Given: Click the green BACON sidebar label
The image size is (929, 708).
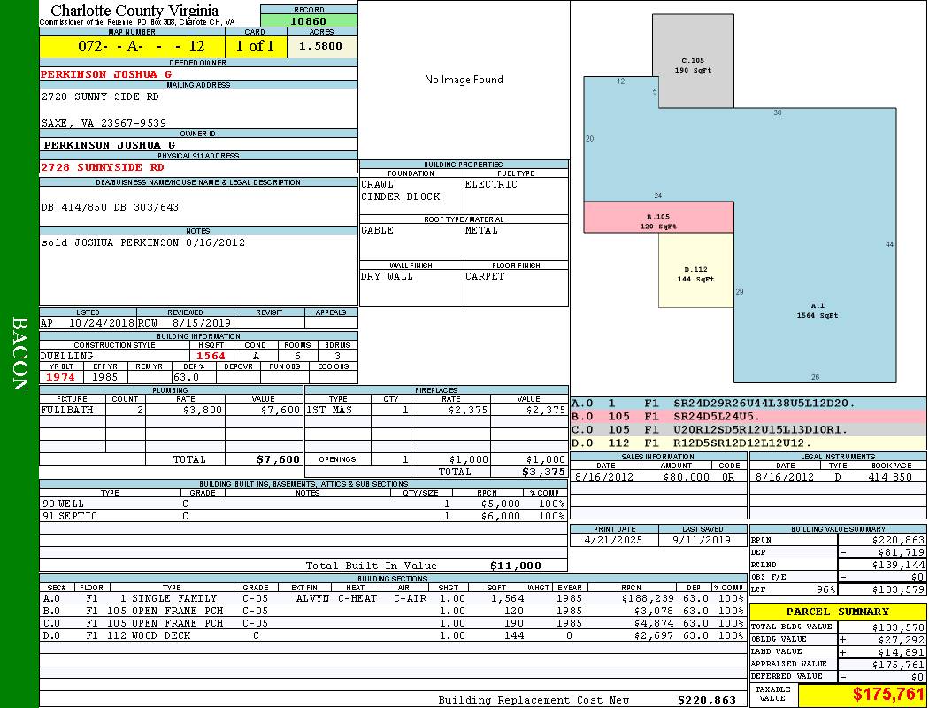Looking at the screenshot, I should 19,354.
